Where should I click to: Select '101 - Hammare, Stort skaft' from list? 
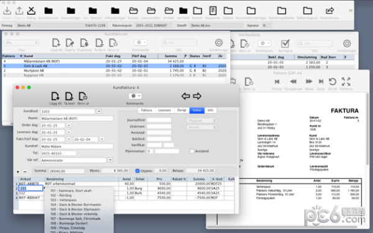tap(71, 191)
